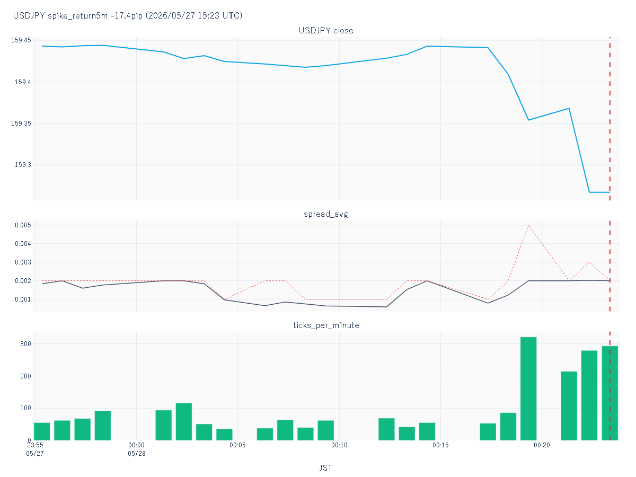Click the 00:05 x-axis tick label
Image resolution: width=636 pixels, height=477 pixels.
click(x=237, y=445)
